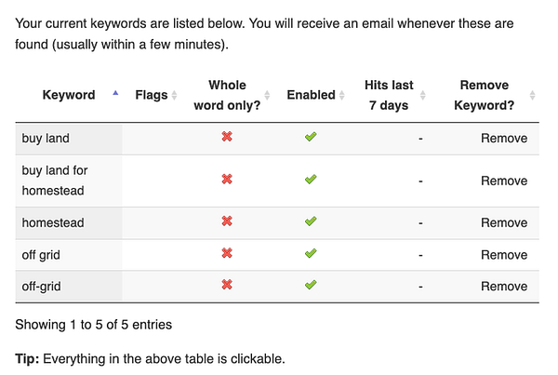Click the red X icon for buy land for homestead
558x375 pixels.
(x=227, y=179)
